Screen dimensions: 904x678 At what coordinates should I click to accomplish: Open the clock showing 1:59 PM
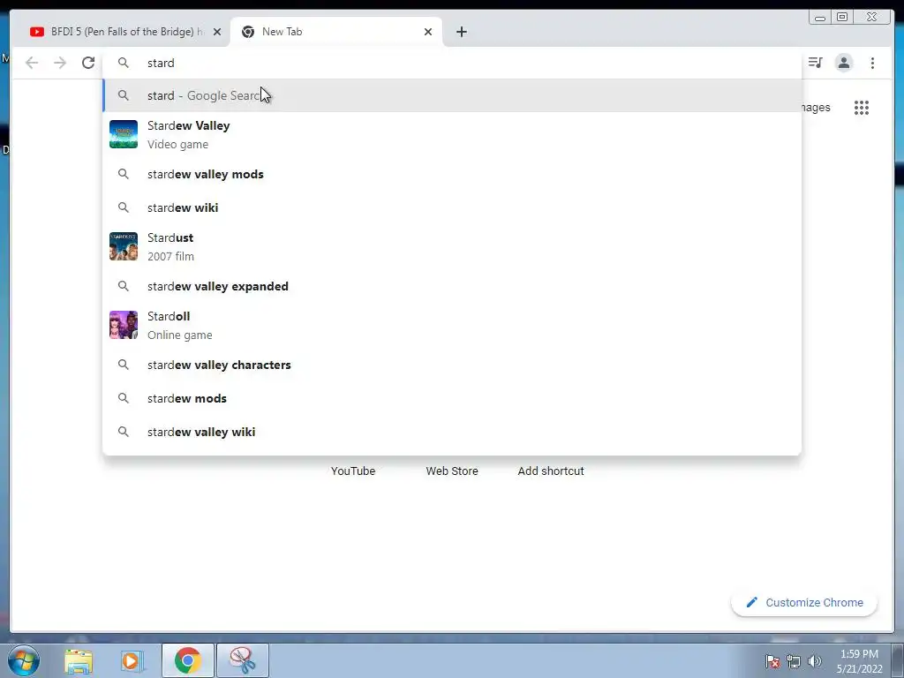point(859,661)
